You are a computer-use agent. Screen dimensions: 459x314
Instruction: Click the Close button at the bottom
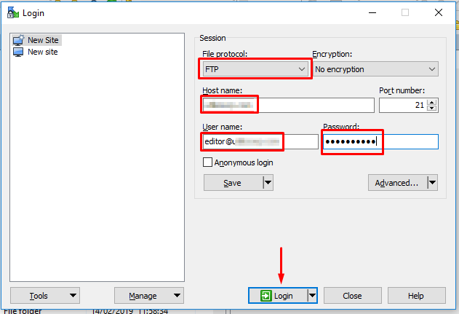tap(353, 296)
